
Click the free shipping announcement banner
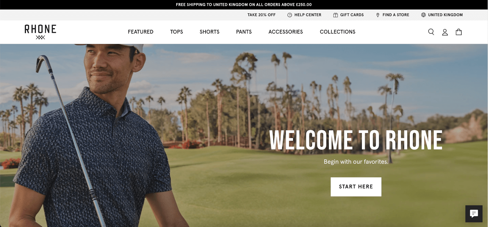coord(244,5)
